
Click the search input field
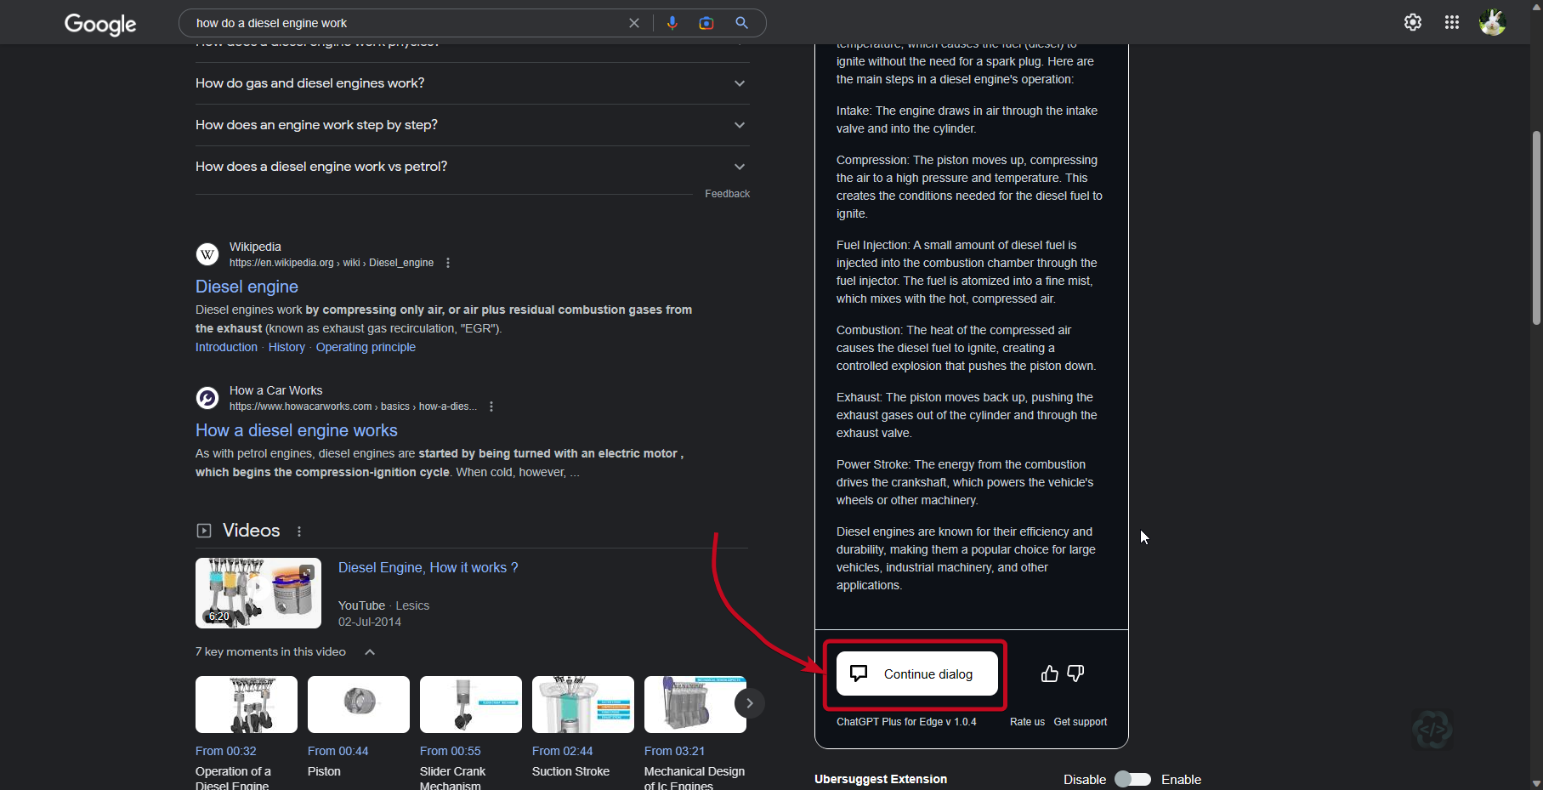coord(408,23)
